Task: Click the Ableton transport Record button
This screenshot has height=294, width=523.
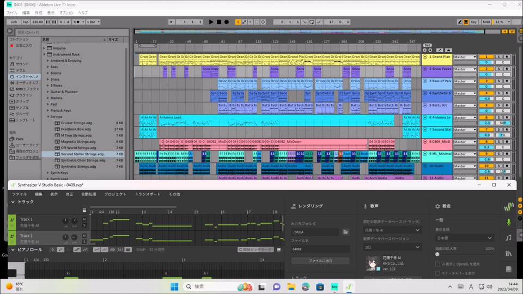Action: coord(226,22)
